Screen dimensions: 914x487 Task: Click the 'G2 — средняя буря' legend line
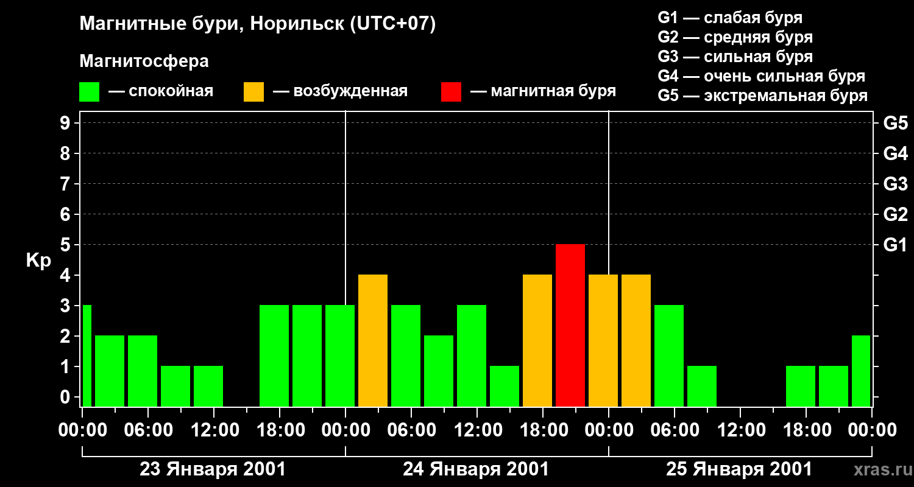pyautogui.click(x=735, y=37)
